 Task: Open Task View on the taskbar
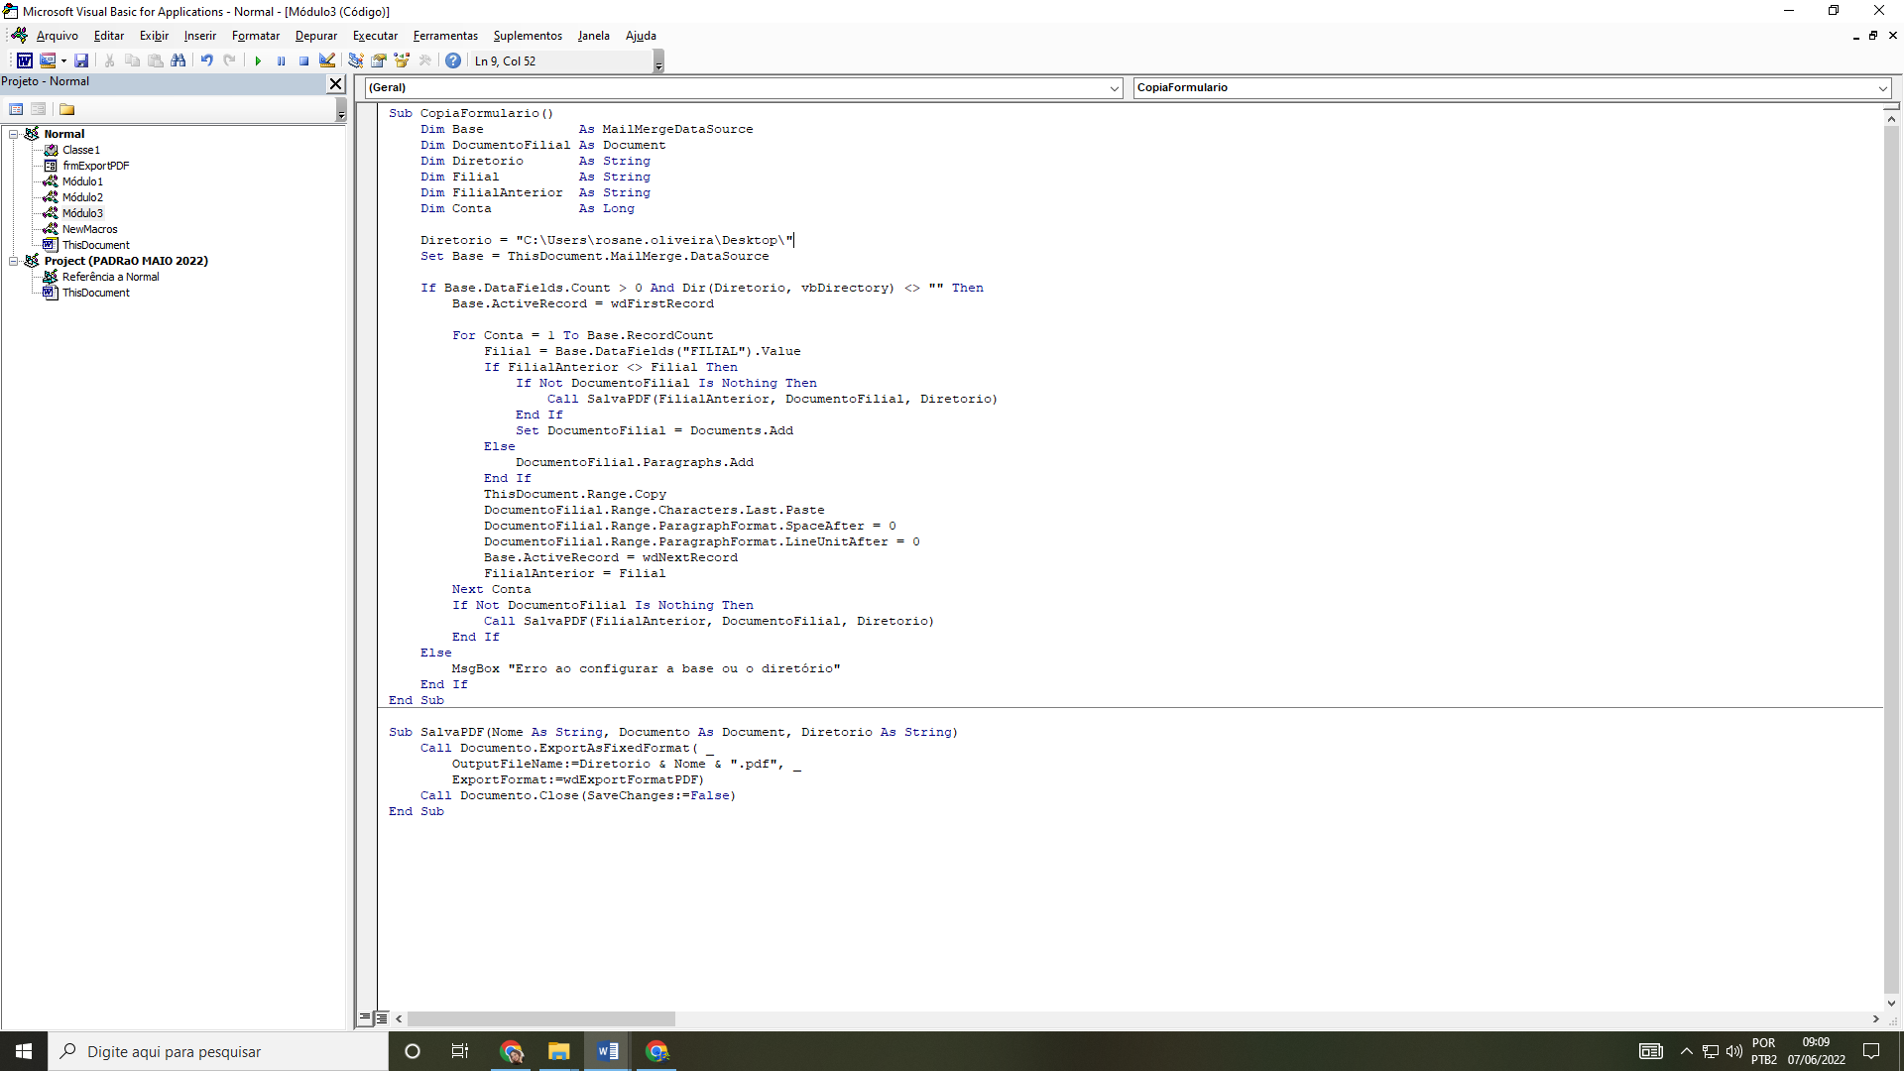[x=460, y=1051]
